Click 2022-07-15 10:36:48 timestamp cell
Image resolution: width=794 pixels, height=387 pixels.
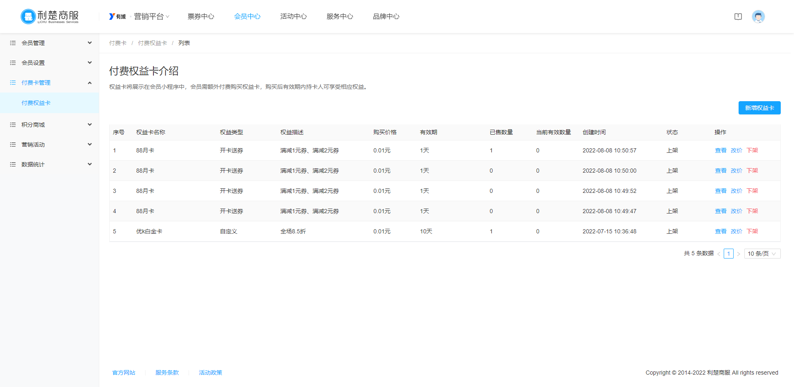point(610,231)
